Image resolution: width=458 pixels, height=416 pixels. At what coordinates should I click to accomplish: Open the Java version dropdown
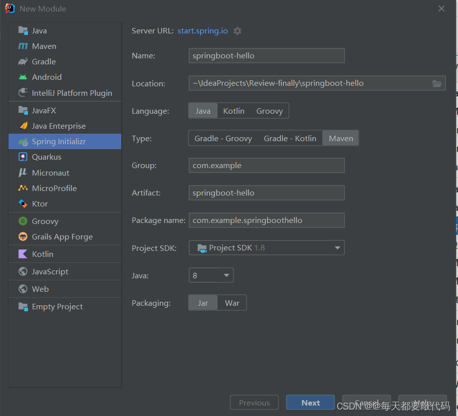pyautogui.click(x=211, y=275)
